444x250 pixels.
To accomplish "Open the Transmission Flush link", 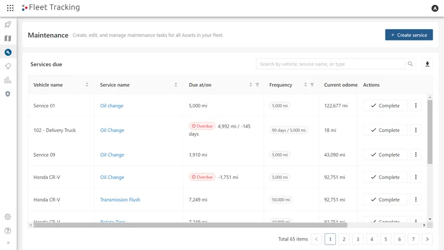I will (120, 200).
